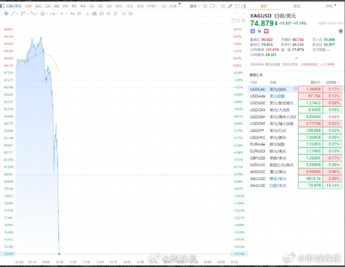Image resolution: width=345 pixels, height=267 pixels.
Task: Switch to the 日K chart tab
Action: [x=47, y=6]
